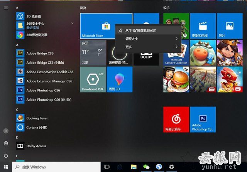The image size is (247, 172).
Task: Open the 网易云音乐 tile
Action: (176, 120)
